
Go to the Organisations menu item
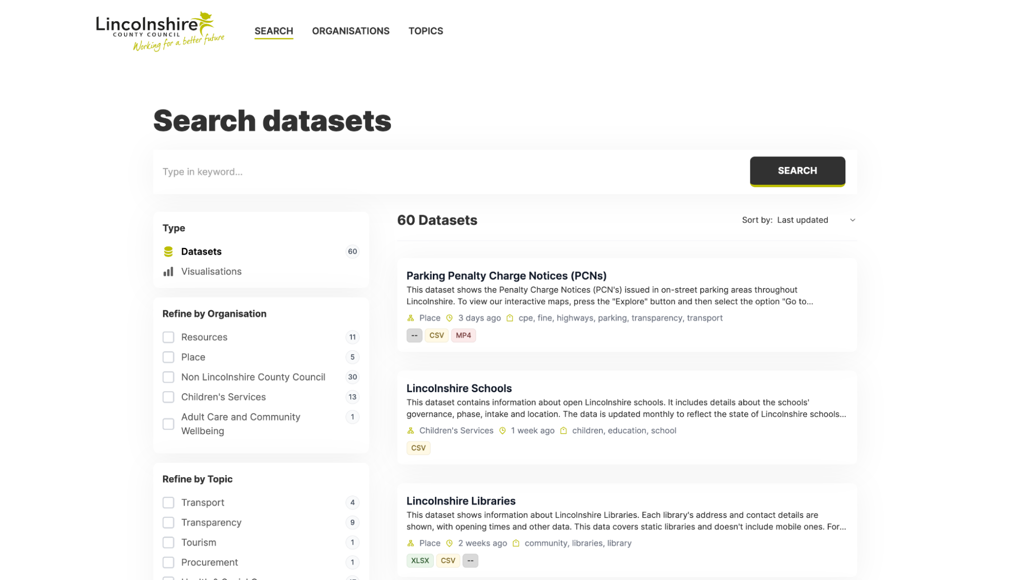point(350,31)
